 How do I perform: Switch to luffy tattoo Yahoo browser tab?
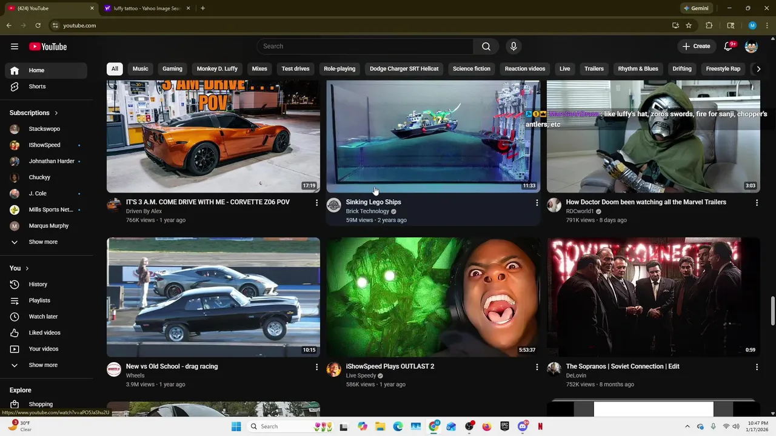(145, 8)
